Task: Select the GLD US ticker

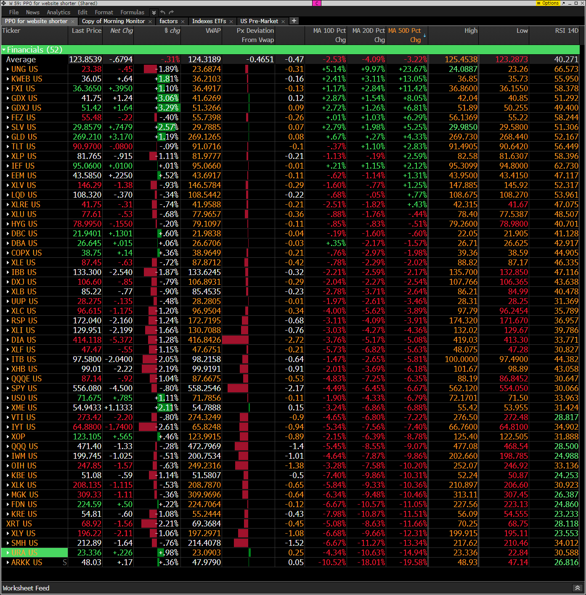Action: click(x=24, y=137)
